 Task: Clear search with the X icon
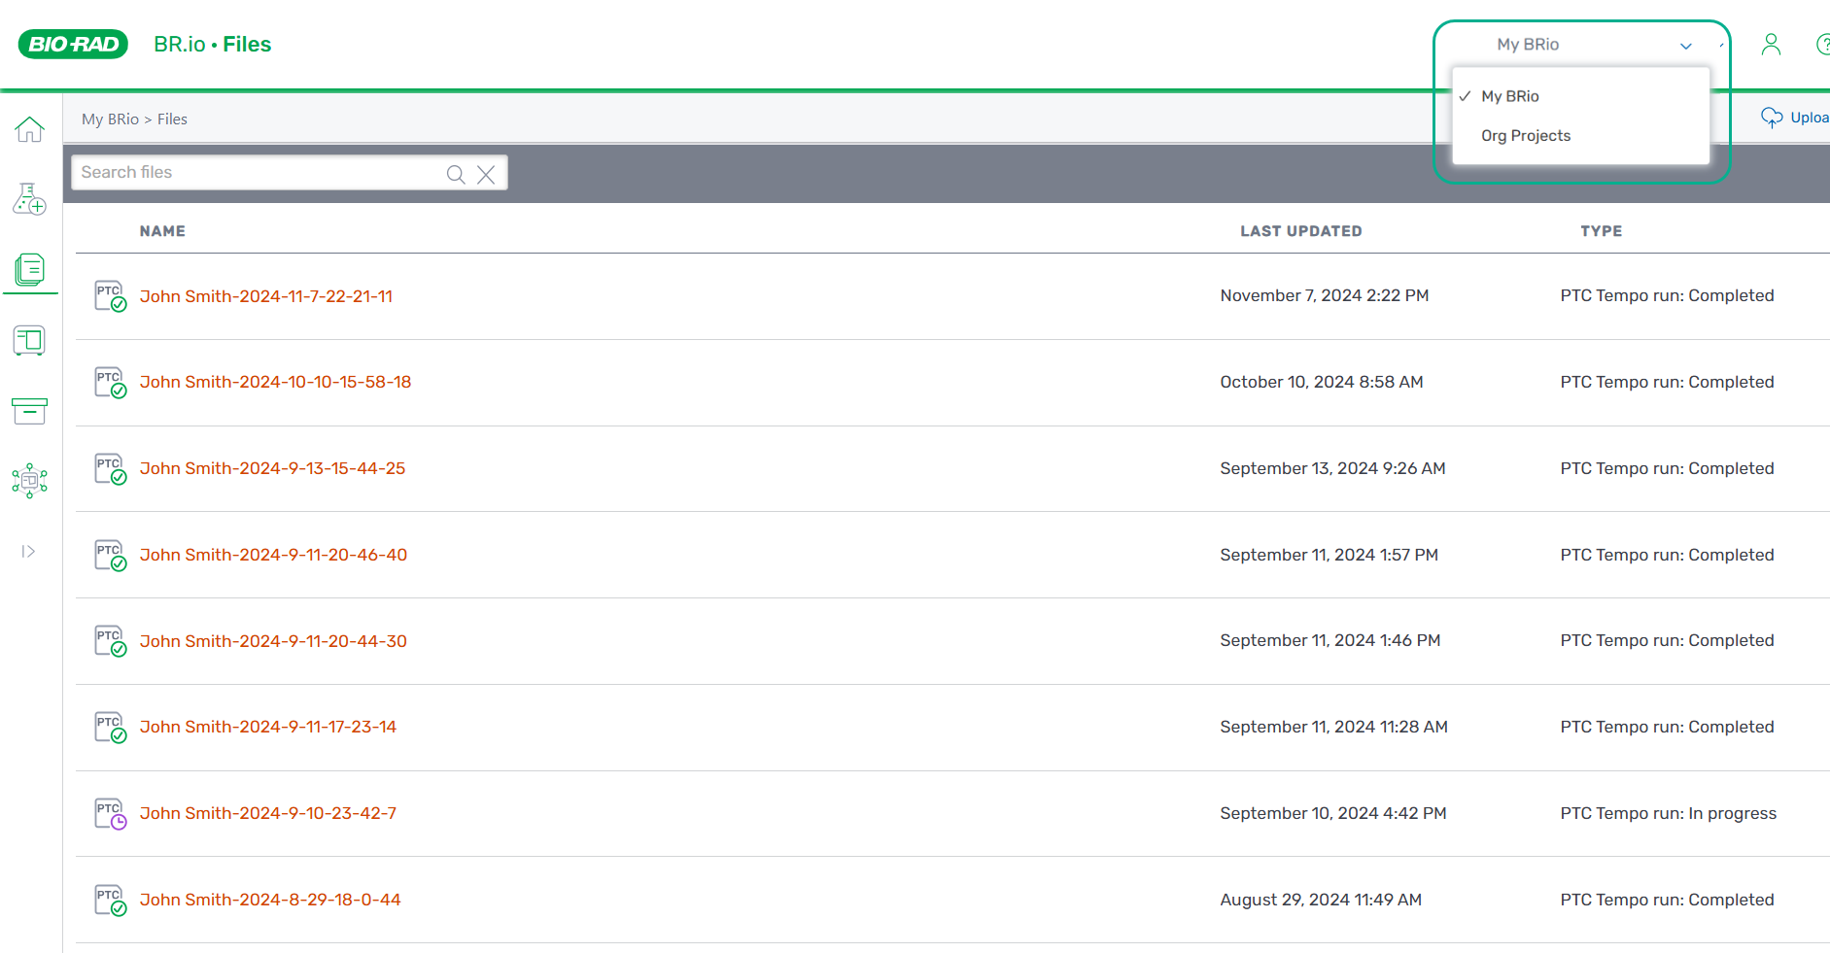tap(486, 174)
